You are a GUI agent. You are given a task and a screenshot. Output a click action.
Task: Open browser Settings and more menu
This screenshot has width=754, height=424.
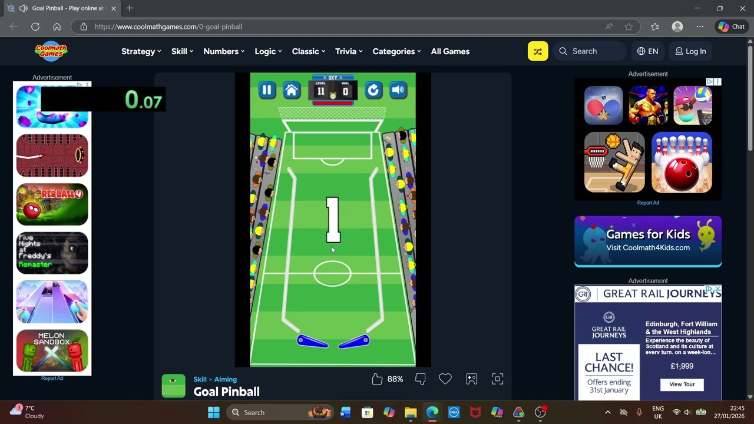[x=700, y=26]
